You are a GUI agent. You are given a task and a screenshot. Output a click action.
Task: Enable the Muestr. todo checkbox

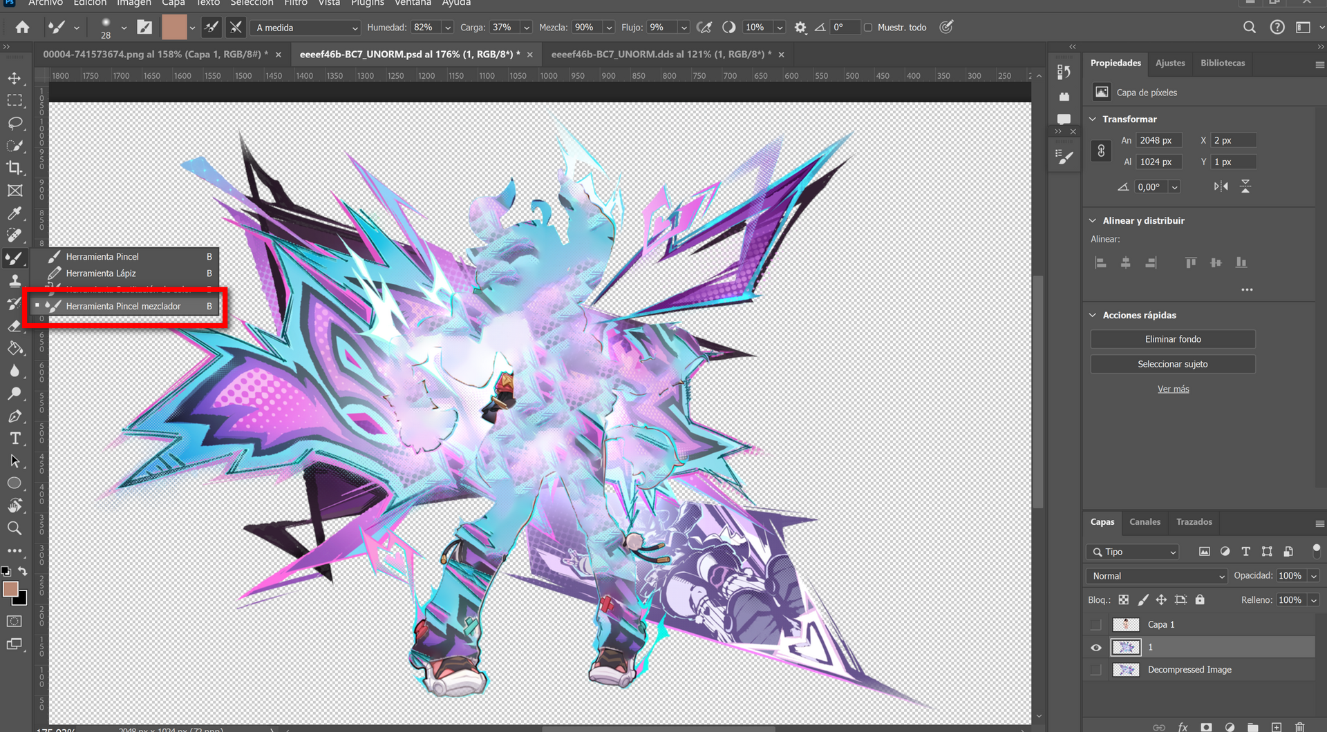click(868, 28)
